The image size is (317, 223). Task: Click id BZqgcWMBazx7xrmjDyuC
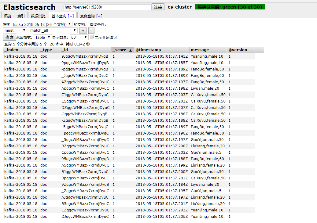coord(85,146)
